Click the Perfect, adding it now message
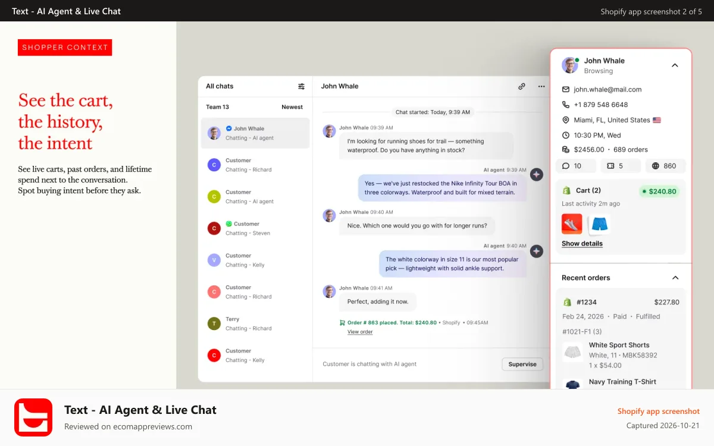The height and width of the screenshot is (446, 714). coord(378,301)
